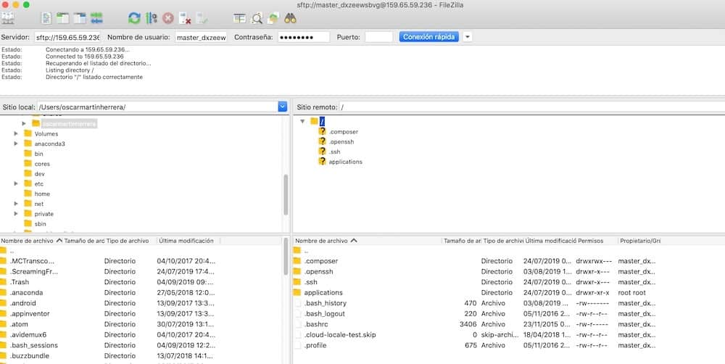Expand the Volumes folder in local tree
725x364 pixels.
[x=16, y=133]
